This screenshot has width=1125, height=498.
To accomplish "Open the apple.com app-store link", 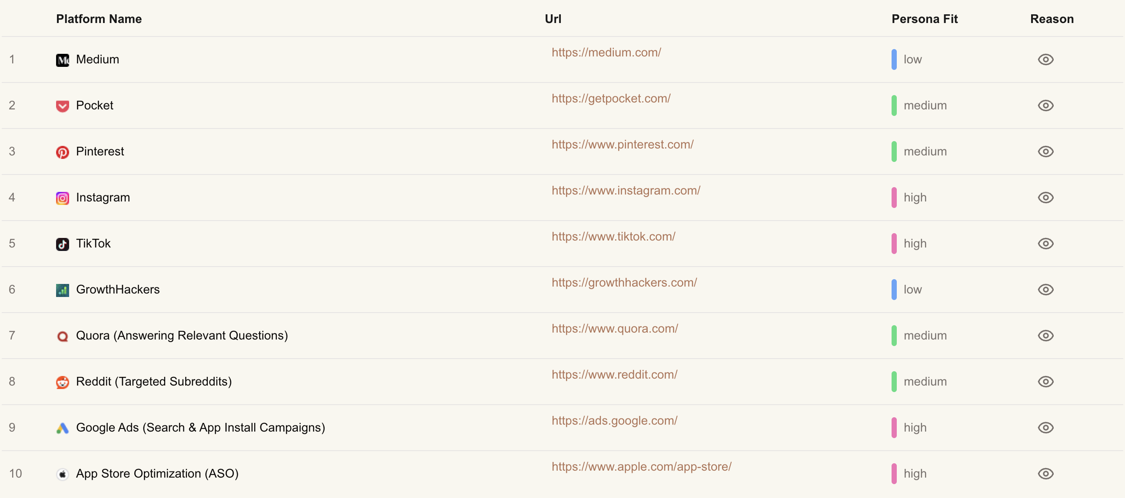I will pos(641,467).
